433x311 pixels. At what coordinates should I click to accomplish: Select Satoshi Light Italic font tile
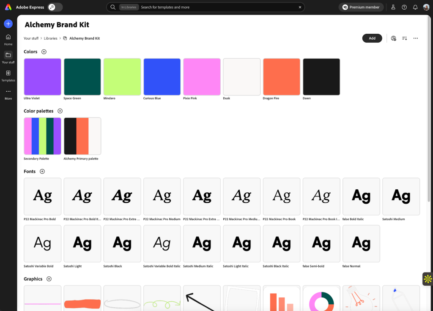point(241,244)
